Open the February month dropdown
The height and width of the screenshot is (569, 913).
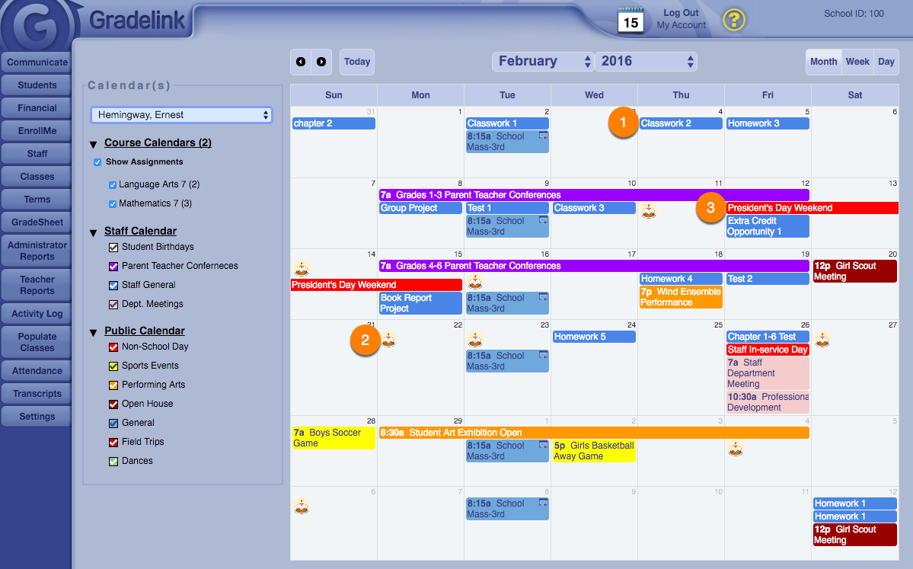coord(542,61)
